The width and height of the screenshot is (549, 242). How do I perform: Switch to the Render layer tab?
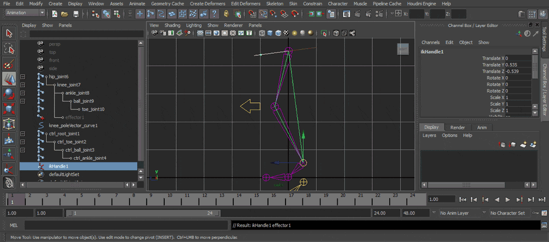(x=458, y=128)
